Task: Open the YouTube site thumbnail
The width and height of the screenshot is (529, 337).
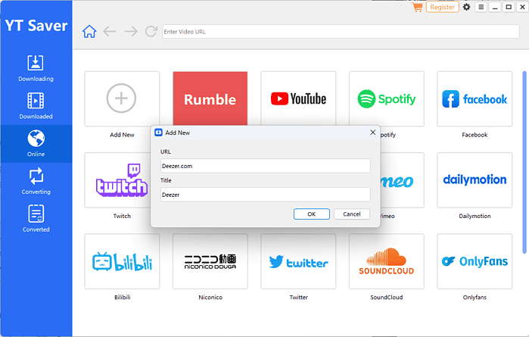Action: tap(298, 99)
